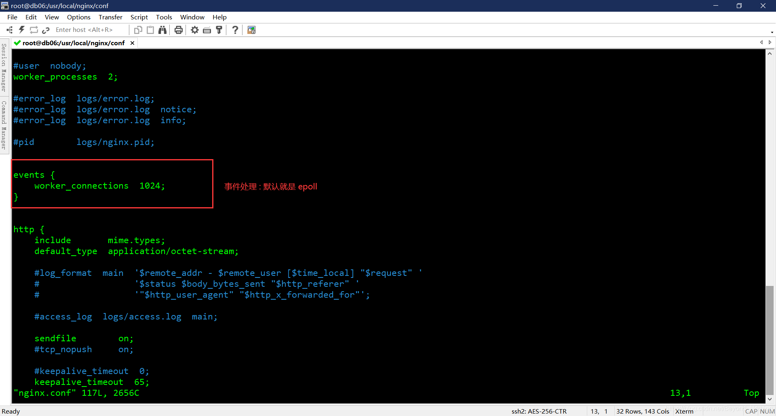Click the Disconnect chain link icon
This screenshot has width=776, height=416.
coord(46,30)
